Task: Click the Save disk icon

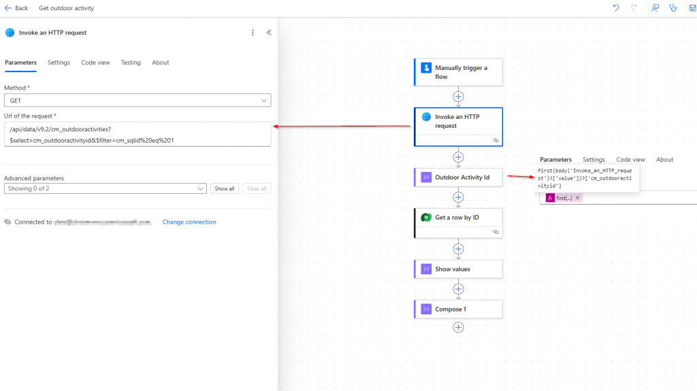Action: (x=692, y=8)
